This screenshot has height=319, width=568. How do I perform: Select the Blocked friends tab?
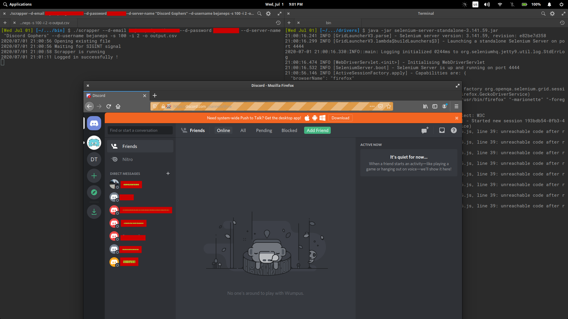click(x=289, y=130)
